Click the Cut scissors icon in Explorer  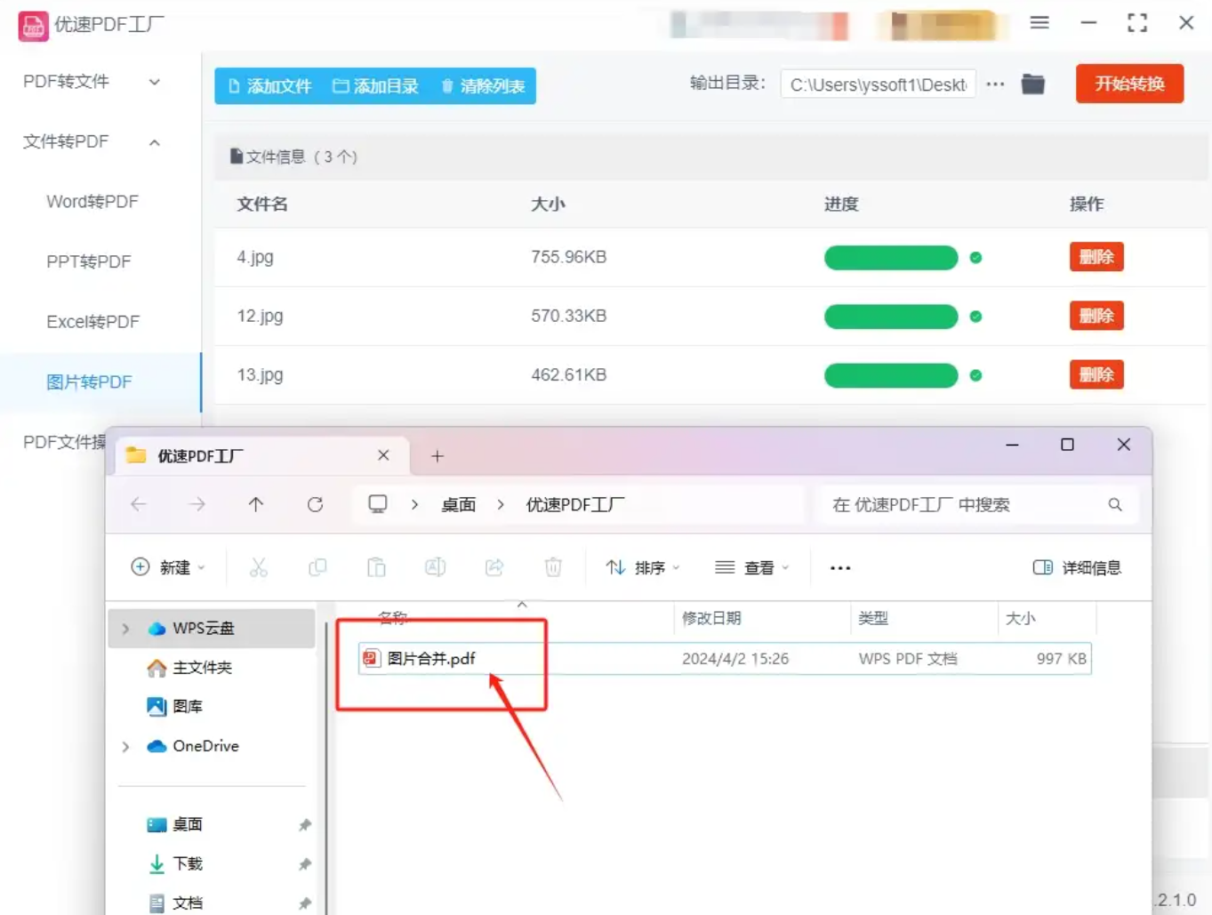point(259,567)
